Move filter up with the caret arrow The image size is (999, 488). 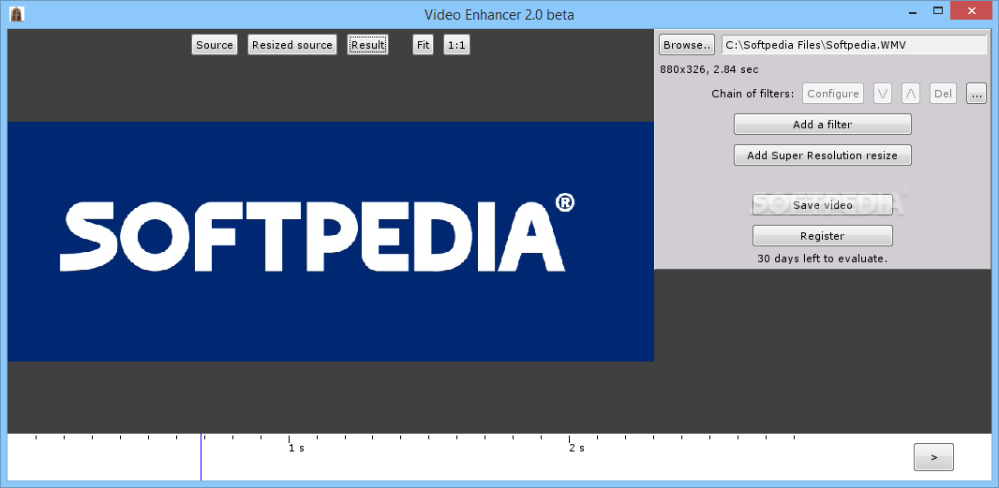pyautogui.click(x=911, y=94)
